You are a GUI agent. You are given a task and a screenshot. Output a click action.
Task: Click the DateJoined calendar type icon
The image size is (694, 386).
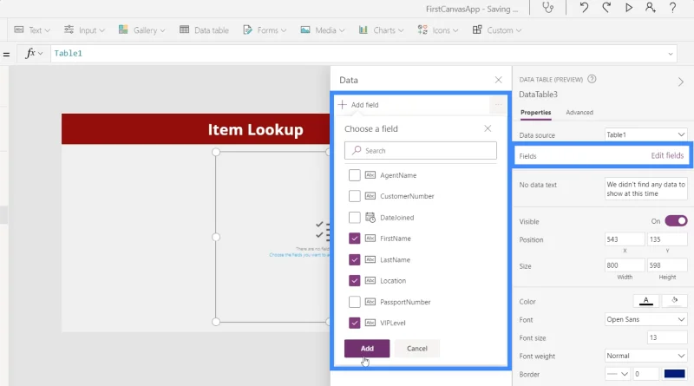click(370, 218)
